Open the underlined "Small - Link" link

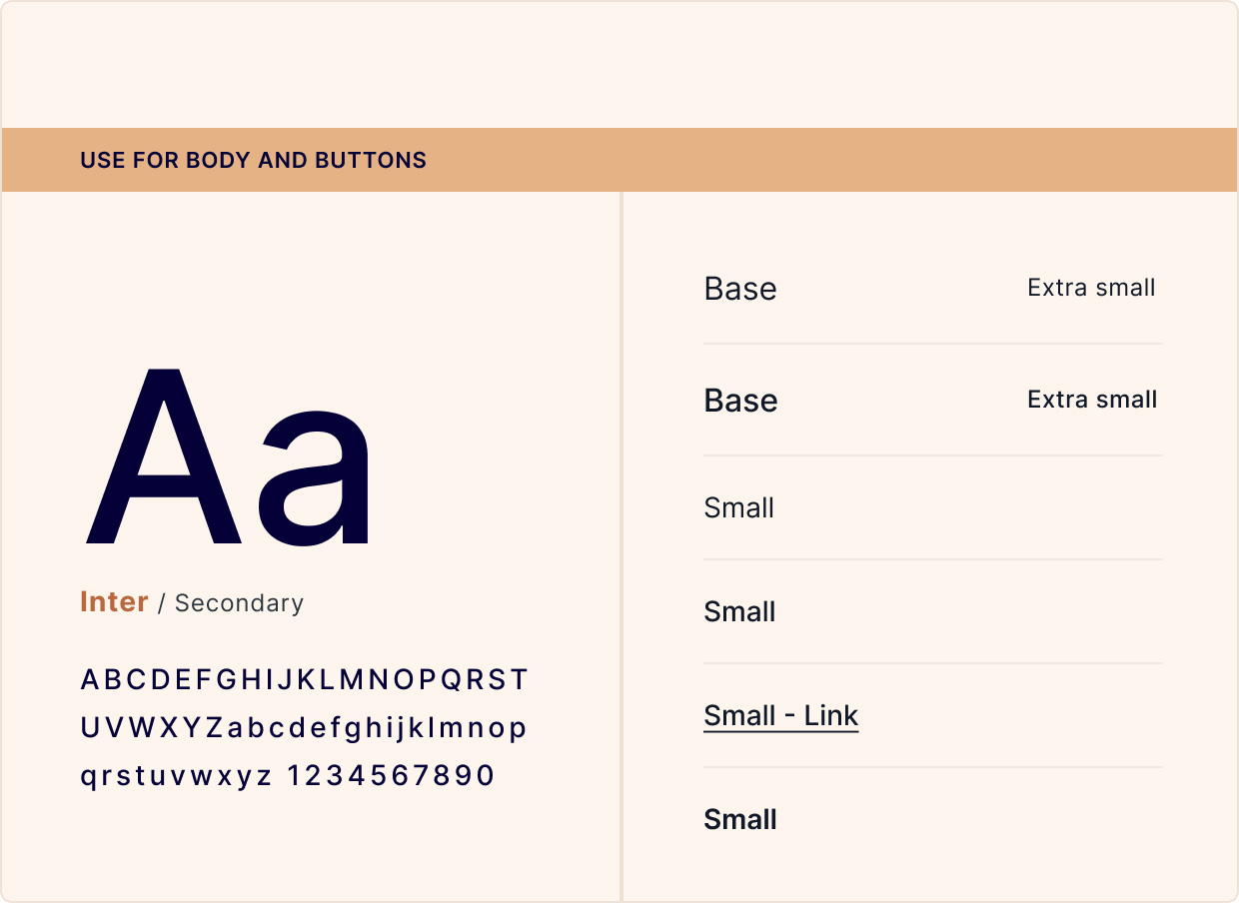[781, 716]
